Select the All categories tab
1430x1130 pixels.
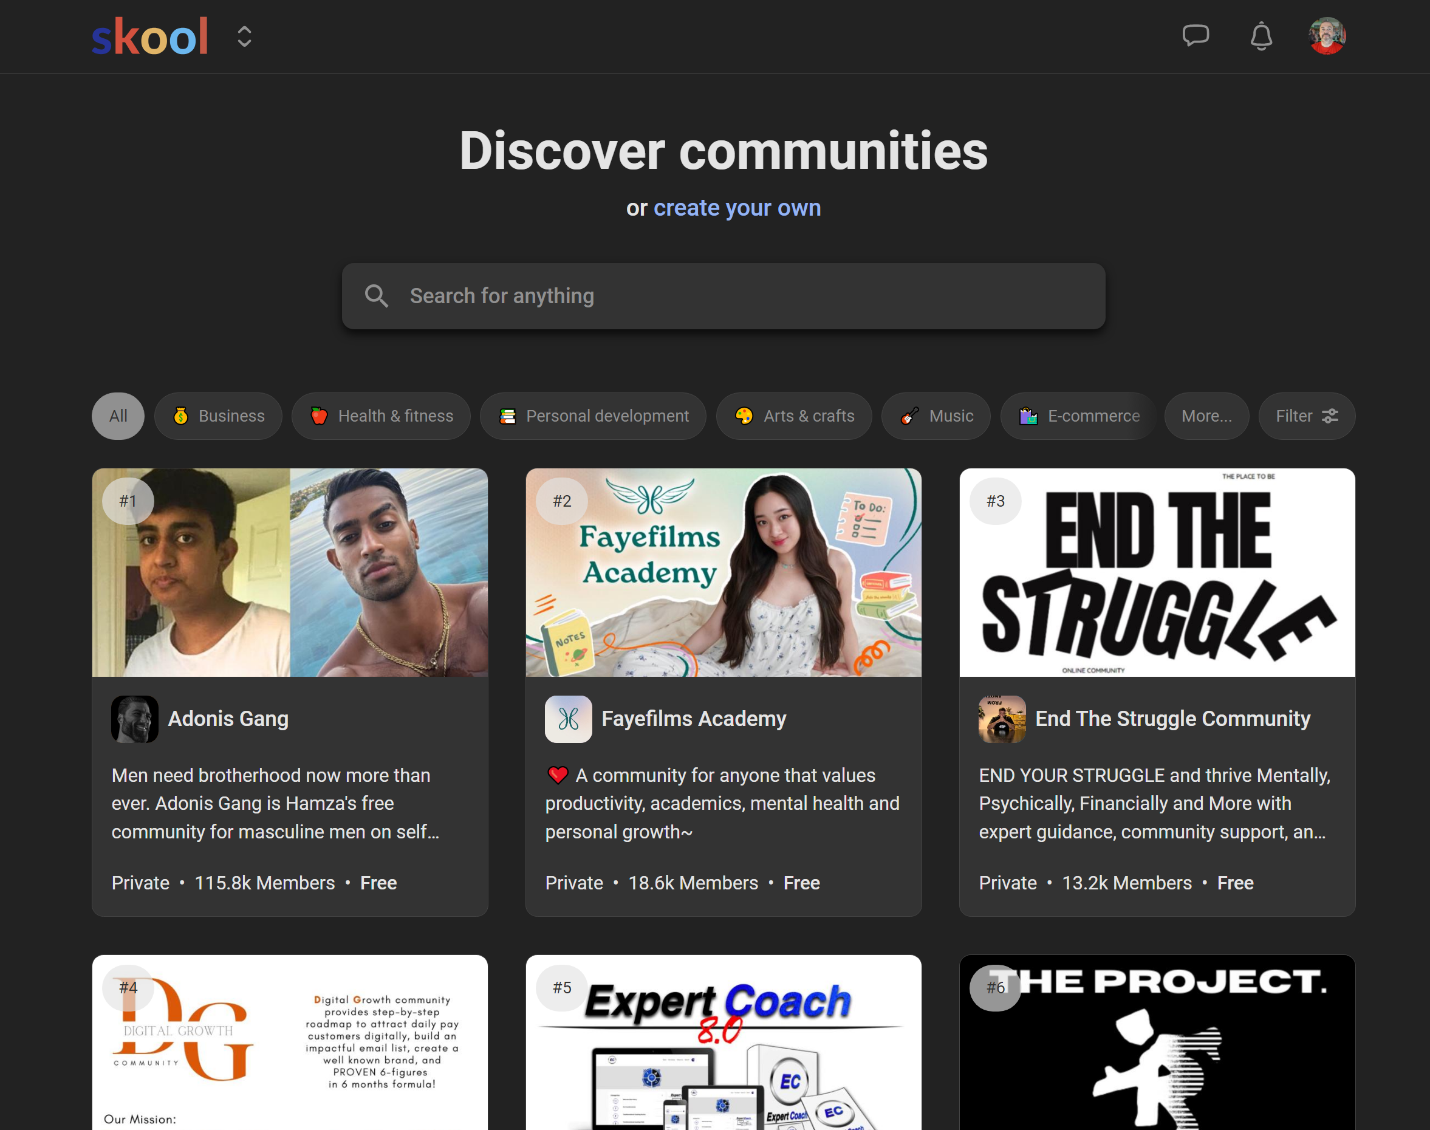(118, 416)
